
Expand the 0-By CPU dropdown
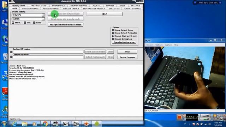(x=43, y=15)
